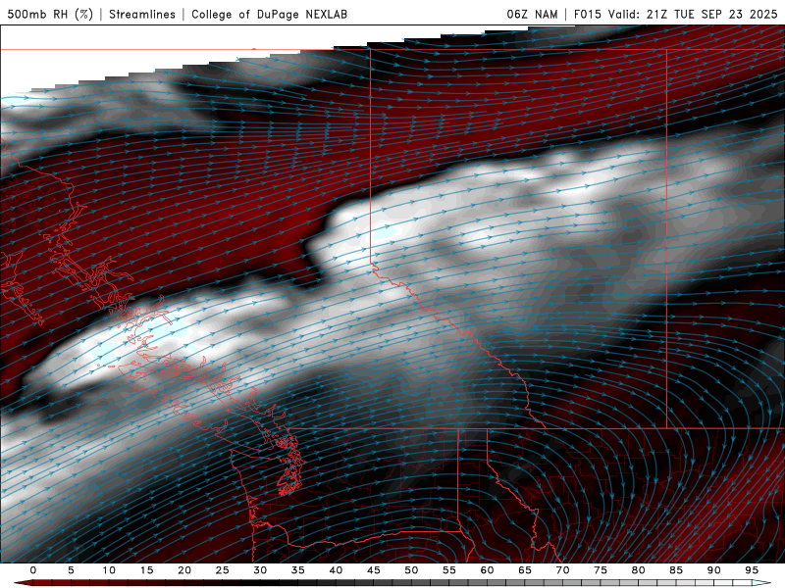Viewport: 785px width, 588px height.
Task: Click the "Valid: 21Z TUE SEP 23 2025" text
Action: [x=693, y=14]
